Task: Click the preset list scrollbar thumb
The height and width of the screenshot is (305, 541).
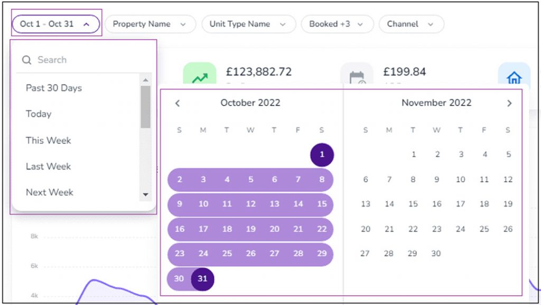Action: pyautogui.click(x=146, y=107)
